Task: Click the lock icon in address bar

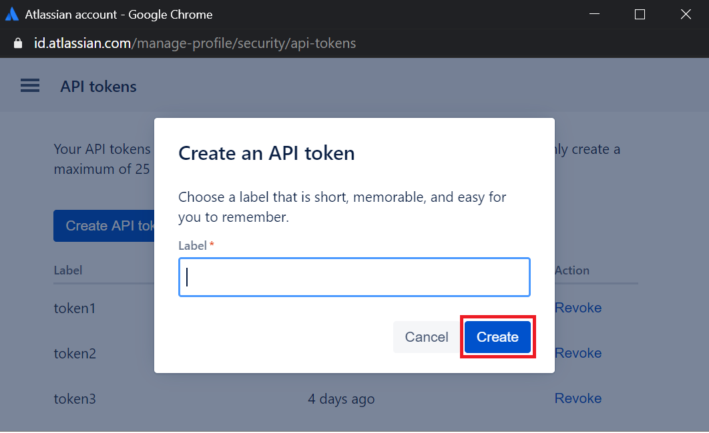Action: (17, 43)
